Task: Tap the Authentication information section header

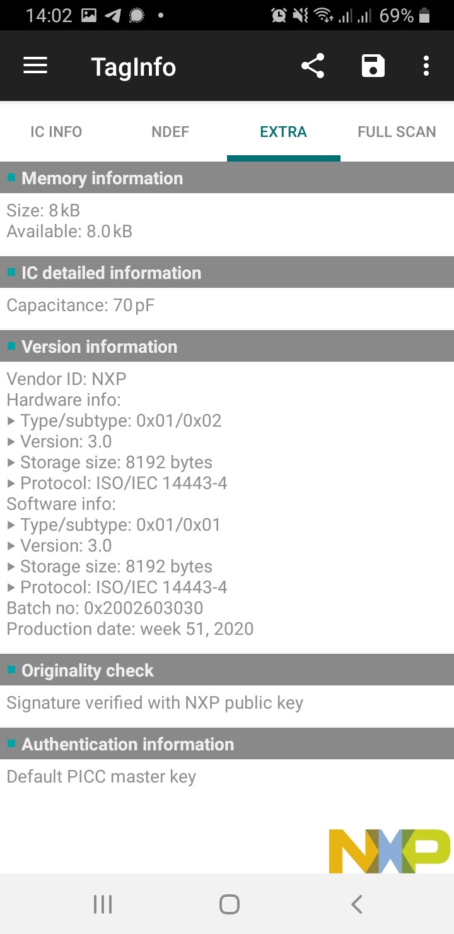Action: click(x=227, y=744)
